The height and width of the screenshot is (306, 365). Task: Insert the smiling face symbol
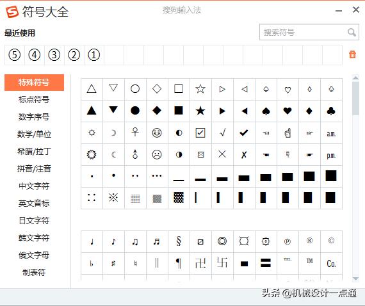[157, 133]
